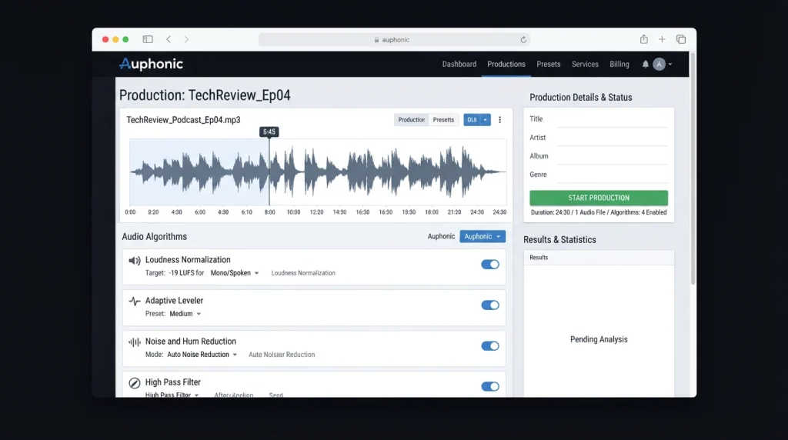Click the Noise and Hum Reduction icon
The height and width of the screenshot is (440, 788).
point(134,342)
